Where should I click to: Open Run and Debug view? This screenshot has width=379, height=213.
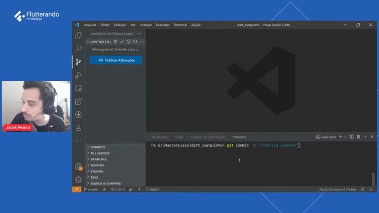(78, 75)
